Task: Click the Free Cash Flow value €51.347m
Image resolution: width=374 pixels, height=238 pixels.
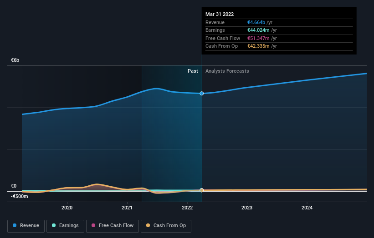Action: coord(258,38)
